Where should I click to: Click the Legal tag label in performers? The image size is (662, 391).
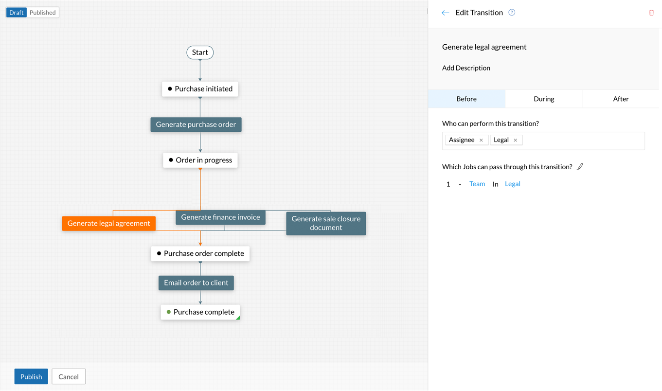pos(501,140)
